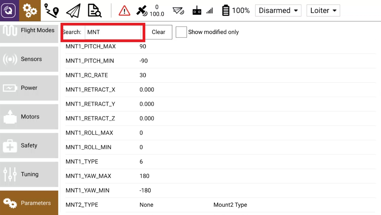Click the telemetry link status icon
The height and width of the screenshot is (215, 381).
click(x=178, y=11)
